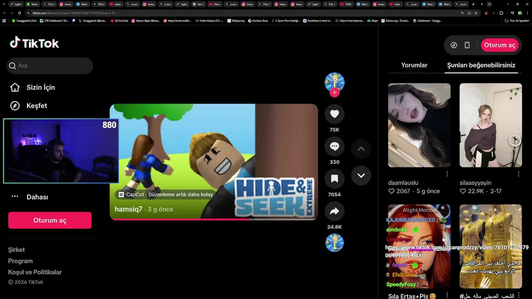Screen dimensions: 532x299
Task: Open the Chrome tab search chevron
Action: (4, 4)
